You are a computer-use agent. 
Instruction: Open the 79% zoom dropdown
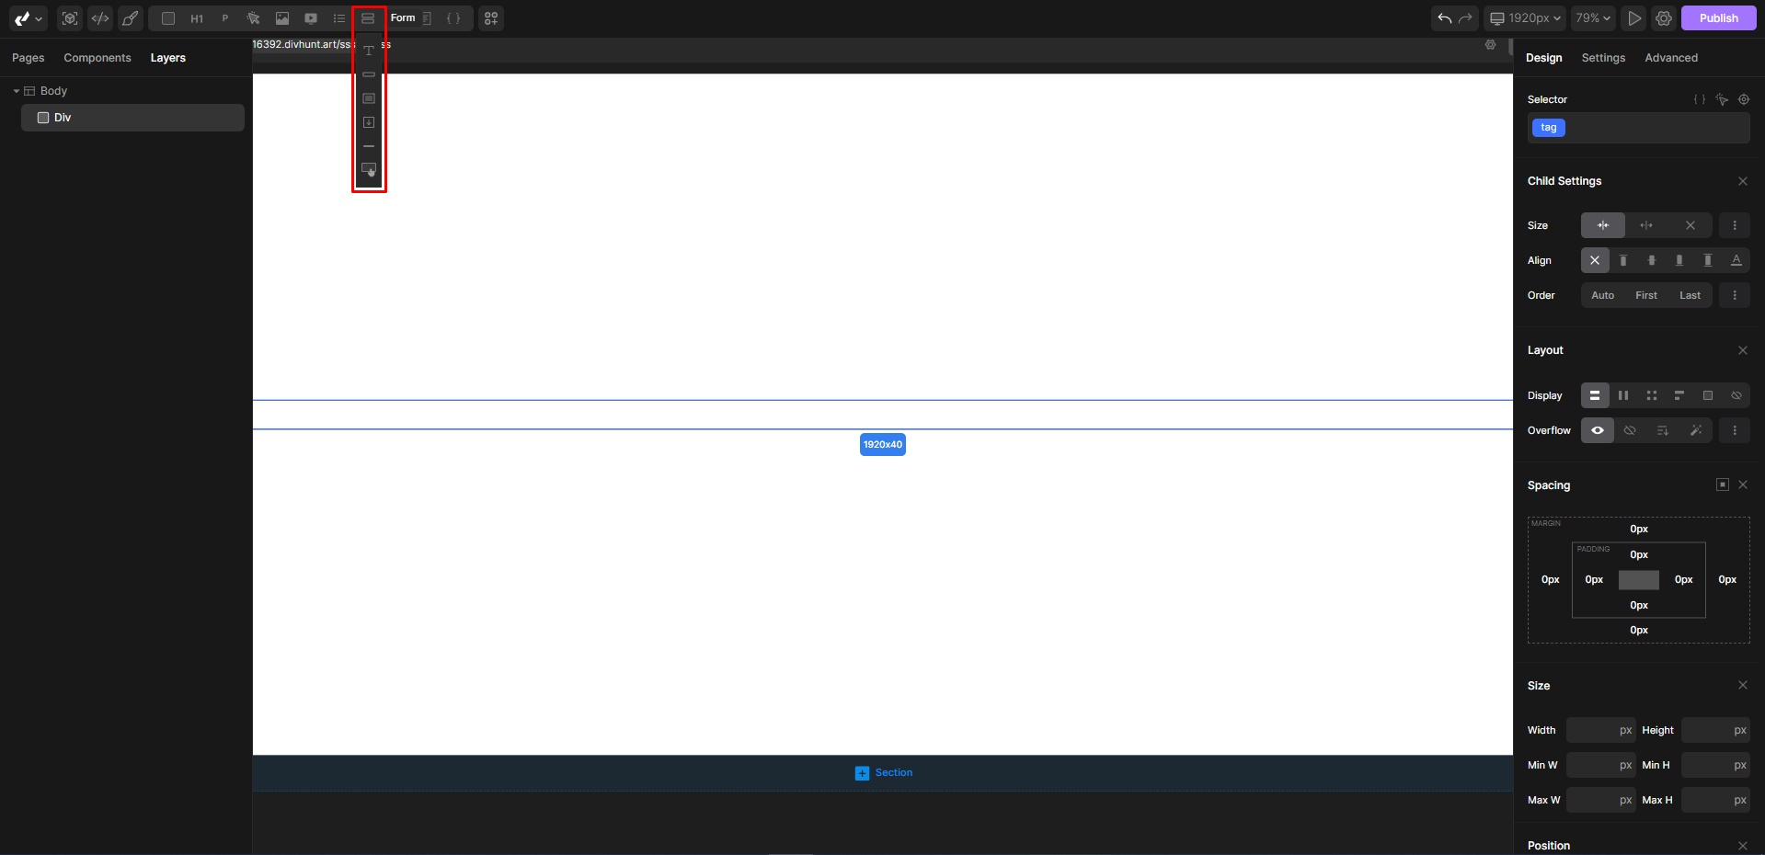[1593, 18]
